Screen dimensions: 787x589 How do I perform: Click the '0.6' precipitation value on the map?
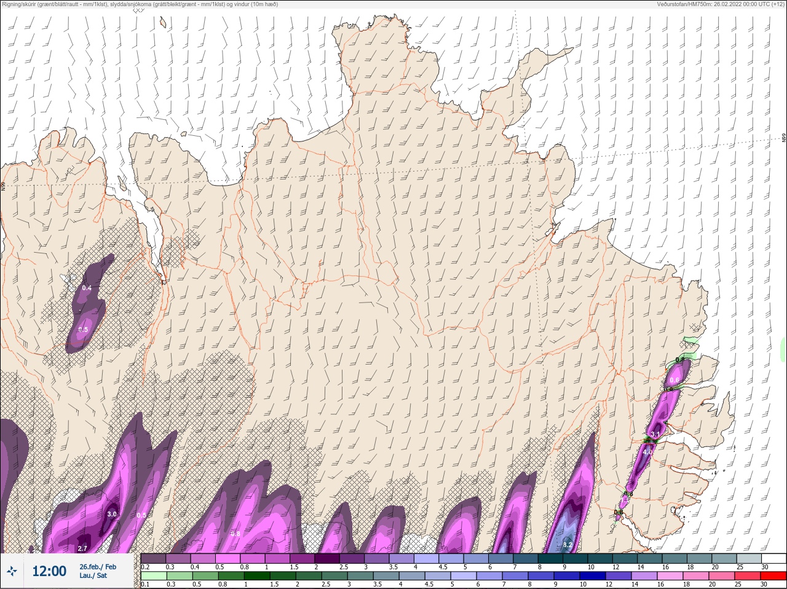pyautogui.click(x=674, y=381)
